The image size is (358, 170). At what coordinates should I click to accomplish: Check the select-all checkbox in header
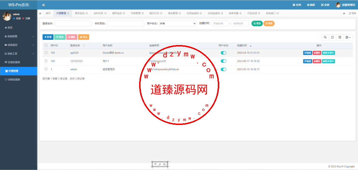pyautogui.click(x=46, y=45)
